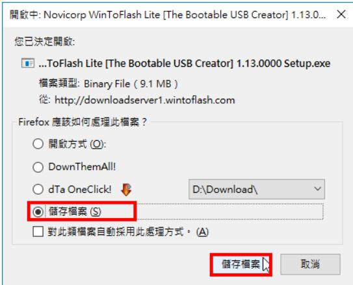
Task: Click the dTa OneClick! label text
Action: (x=80, y=190)
